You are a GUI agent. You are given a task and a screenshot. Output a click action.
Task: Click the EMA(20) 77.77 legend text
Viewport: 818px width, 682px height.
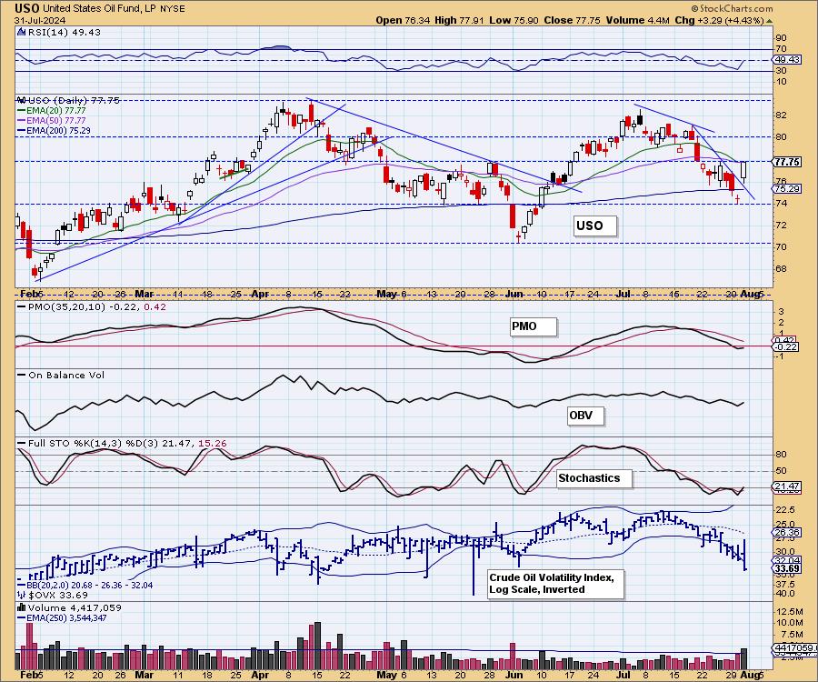(55, 111)
